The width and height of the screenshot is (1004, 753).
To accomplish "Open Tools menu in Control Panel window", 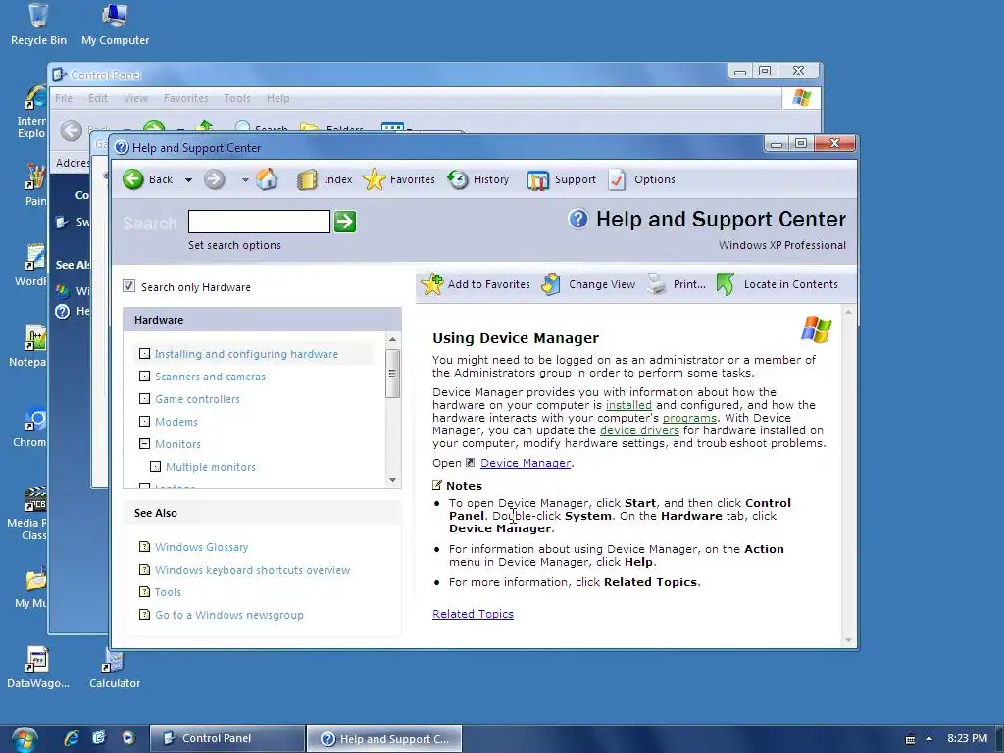I will point(237,98).
